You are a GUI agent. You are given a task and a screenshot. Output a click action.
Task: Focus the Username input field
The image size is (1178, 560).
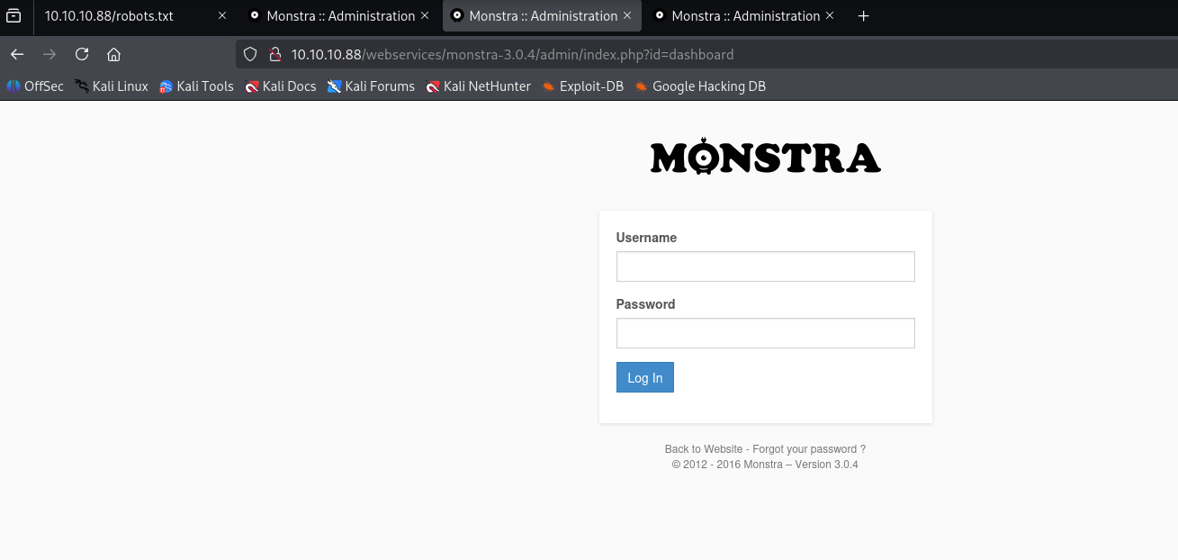pos(765,266)
